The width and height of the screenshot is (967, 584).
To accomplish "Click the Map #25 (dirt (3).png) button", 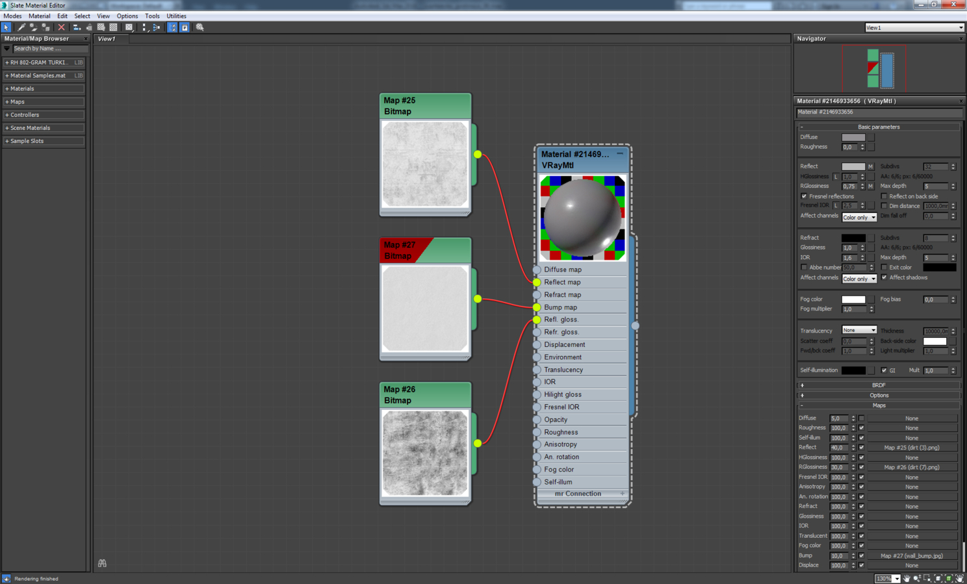I will (912, 448).
